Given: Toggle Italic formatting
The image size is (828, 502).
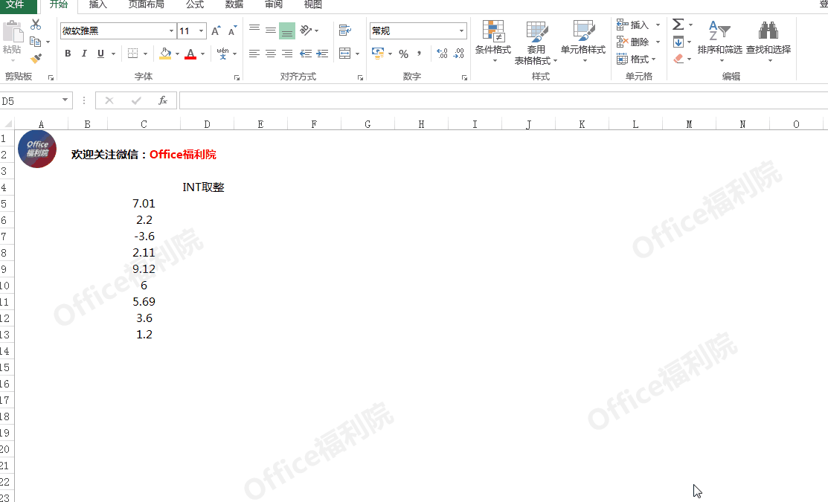Looking at the screenshot, I should coord(84,54).
